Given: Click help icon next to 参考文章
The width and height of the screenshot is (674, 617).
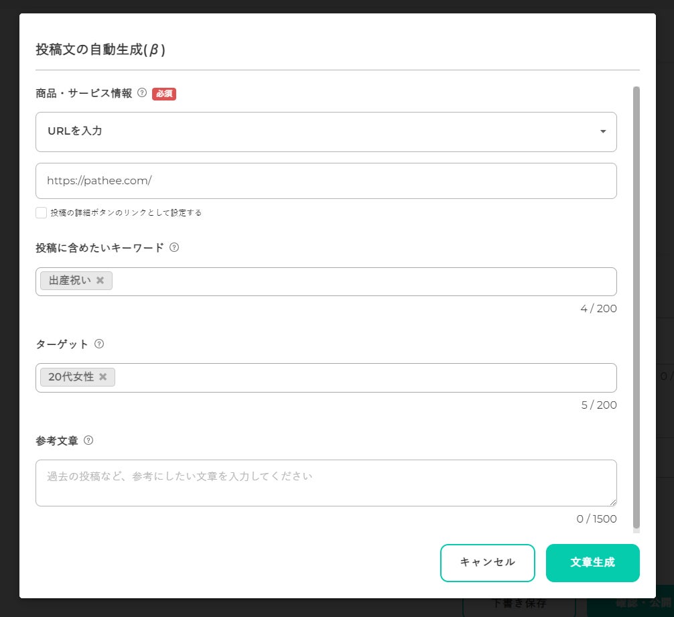Looking at the screenshot, I should tap(88, 441).
